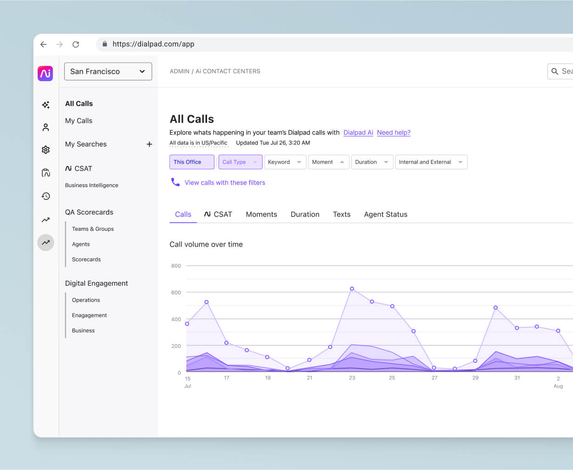Select the Dialpad Ai sparkles icon
The width and height of the screenshot is (573, 470).
[45, 105]
